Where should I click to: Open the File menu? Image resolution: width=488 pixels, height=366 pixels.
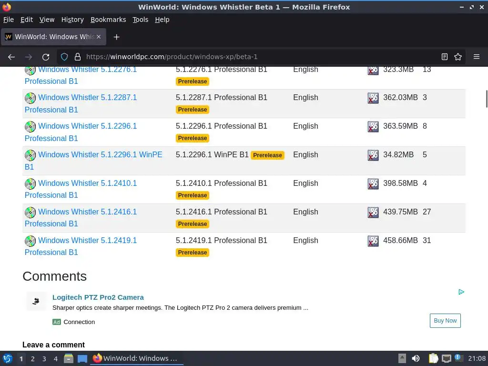9,20
